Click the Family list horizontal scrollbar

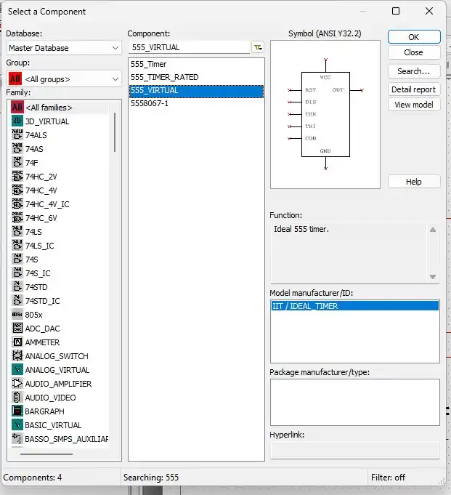coord(46,454)
